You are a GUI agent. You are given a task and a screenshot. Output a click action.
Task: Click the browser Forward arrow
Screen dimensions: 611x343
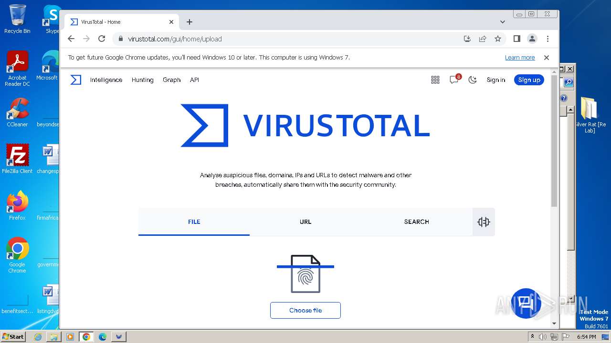click(86, 39)
